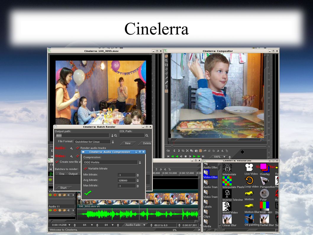Choose the Motion effect car icon
Image resolution: width=313 pixels, height=235 pixels.
249,193
